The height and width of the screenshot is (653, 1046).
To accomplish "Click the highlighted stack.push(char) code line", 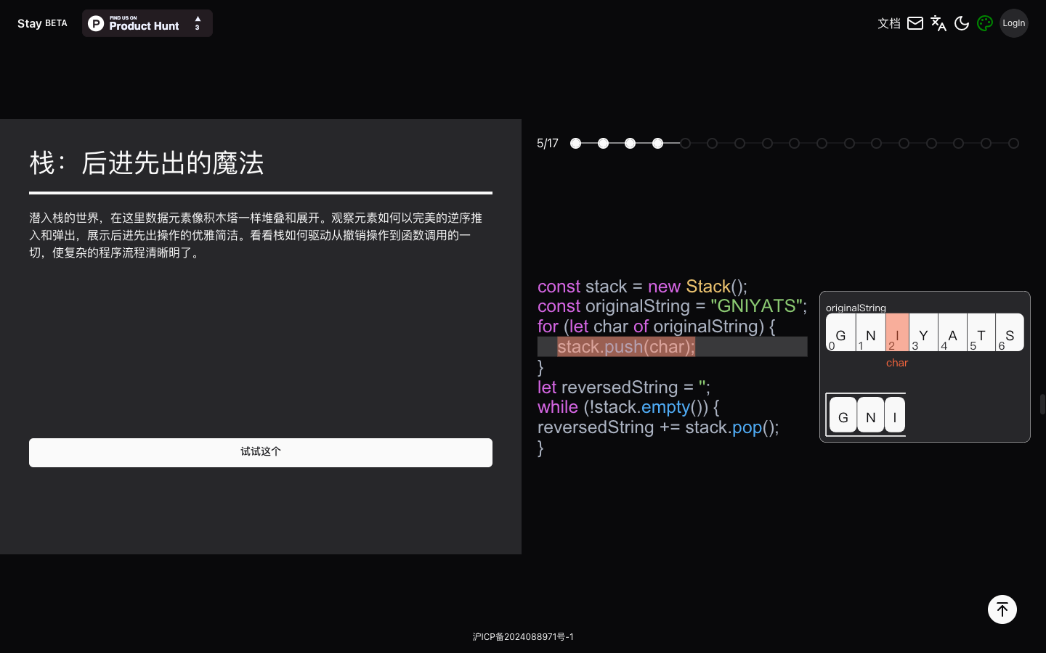I will (625, 347).
